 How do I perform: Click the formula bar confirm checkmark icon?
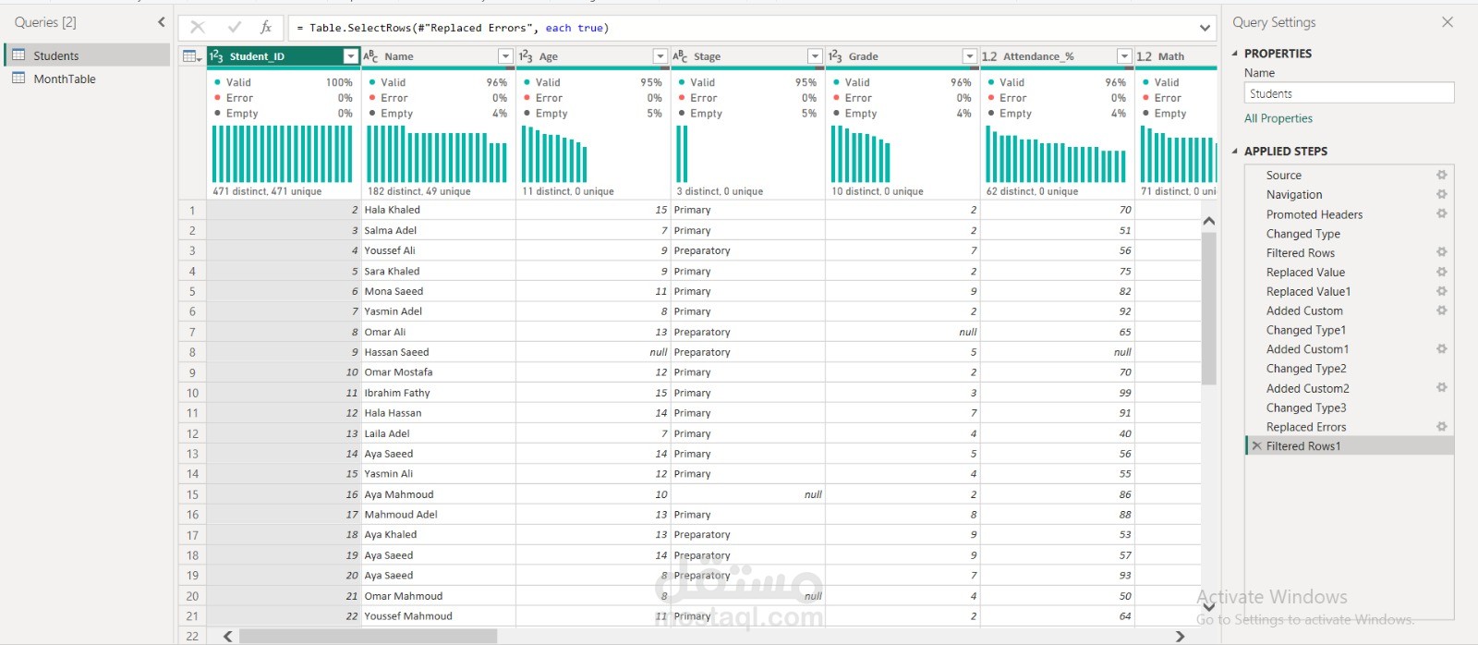[x=234, y=28]
